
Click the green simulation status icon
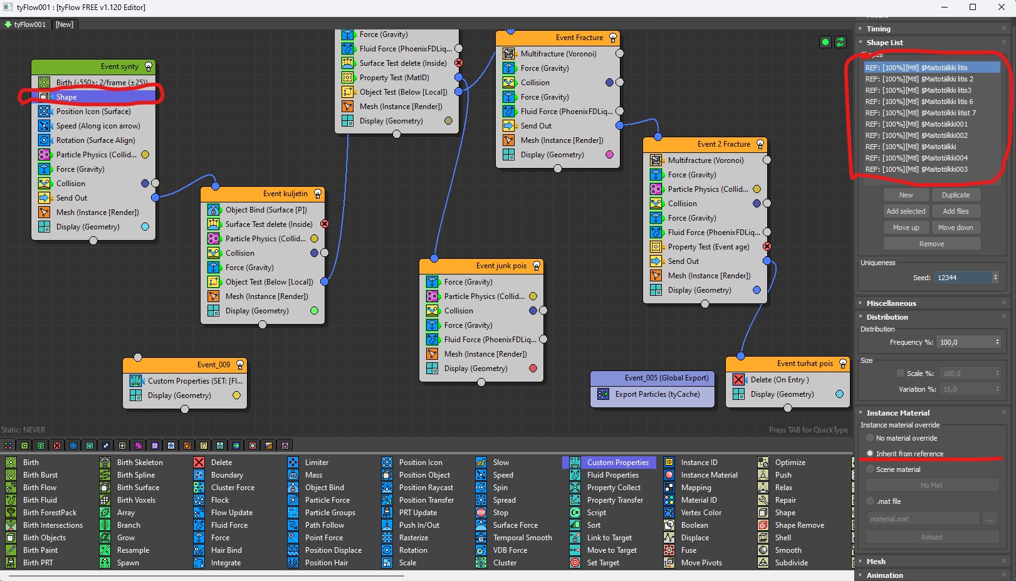[x=825, y=42]
